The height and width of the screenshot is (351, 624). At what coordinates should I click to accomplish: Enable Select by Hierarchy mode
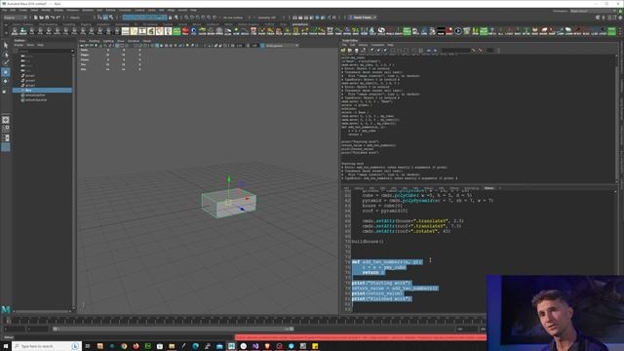point(99,18)
